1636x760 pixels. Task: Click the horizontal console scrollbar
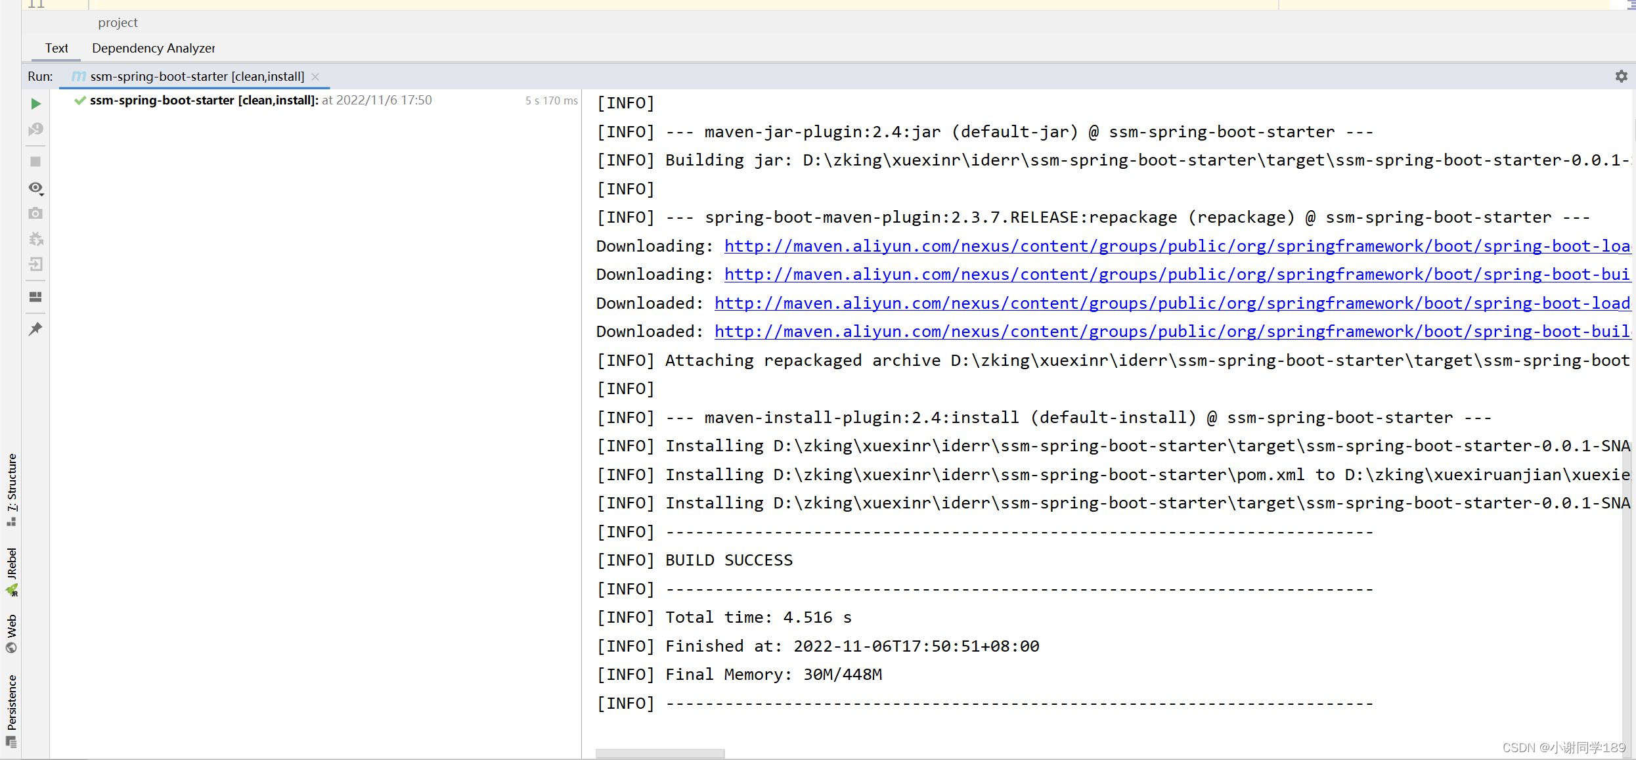659,753
